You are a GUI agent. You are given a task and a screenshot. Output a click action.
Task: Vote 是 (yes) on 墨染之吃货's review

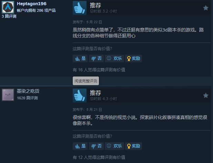(80, 146)
